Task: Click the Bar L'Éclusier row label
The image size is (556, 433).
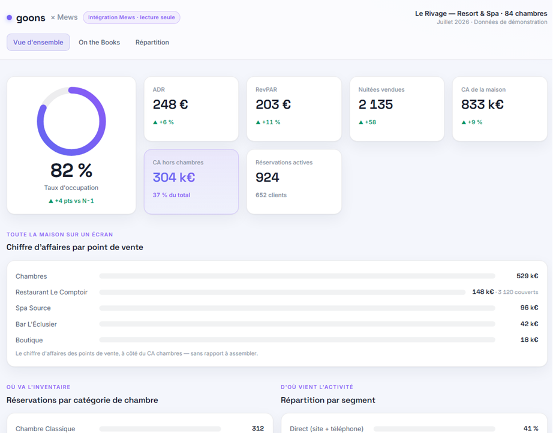Action: pos(36,324)
